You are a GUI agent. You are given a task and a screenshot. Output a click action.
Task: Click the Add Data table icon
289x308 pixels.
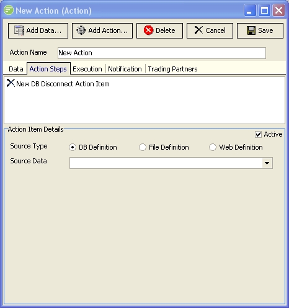coord(19,30)
